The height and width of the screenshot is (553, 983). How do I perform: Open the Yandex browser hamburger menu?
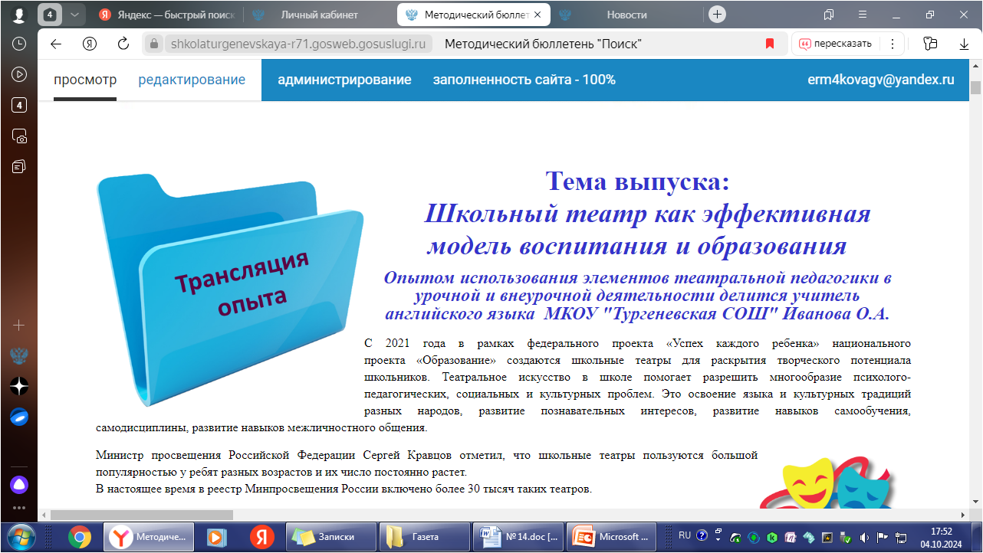pos(862,15)
